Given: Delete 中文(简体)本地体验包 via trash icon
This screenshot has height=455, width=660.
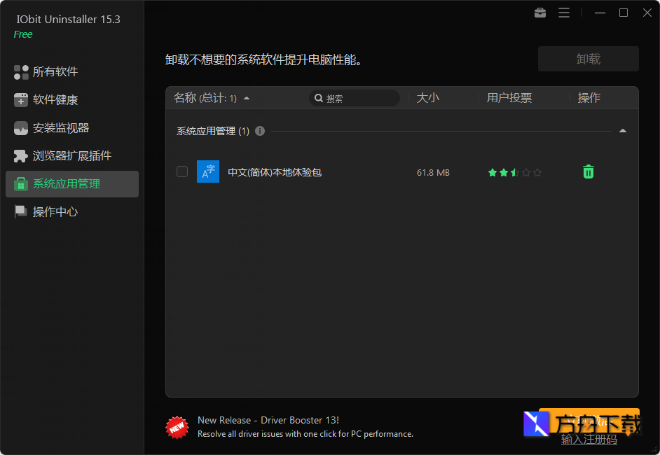Looking at the screenshot, I should 588,171.
